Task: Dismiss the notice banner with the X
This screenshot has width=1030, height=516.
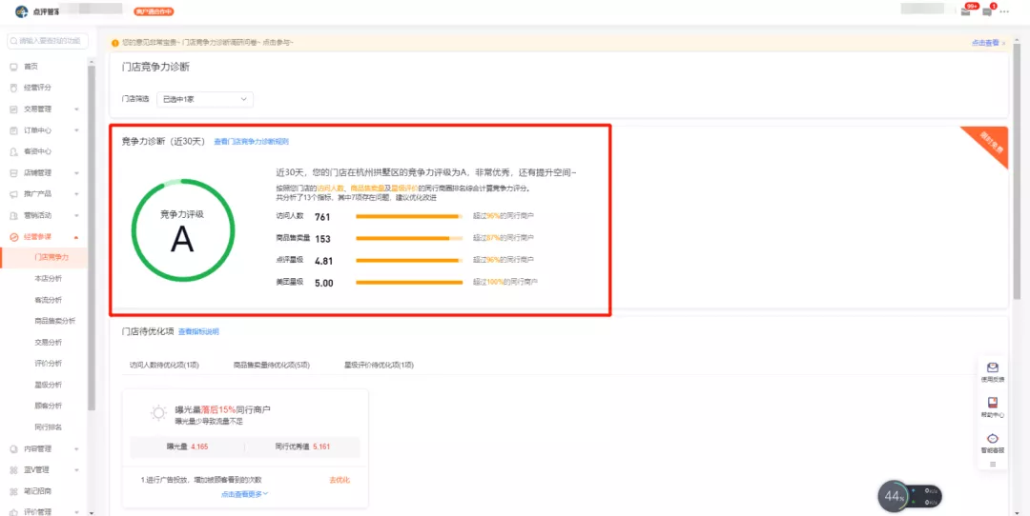Action: click(1003, 43)
